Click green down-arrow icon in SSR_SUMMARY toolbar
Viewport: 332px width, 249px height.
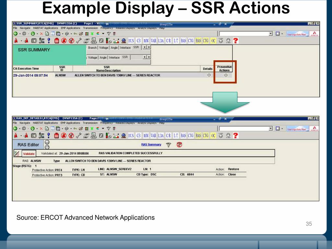[33, 34]
